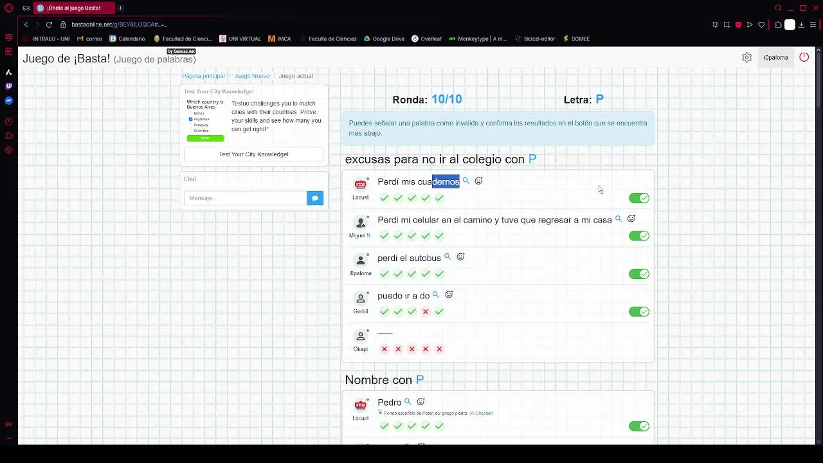The height and width of the screenshot is (463, 823).
Task: Click the browser address bar URL
Action: pos(119,24)
